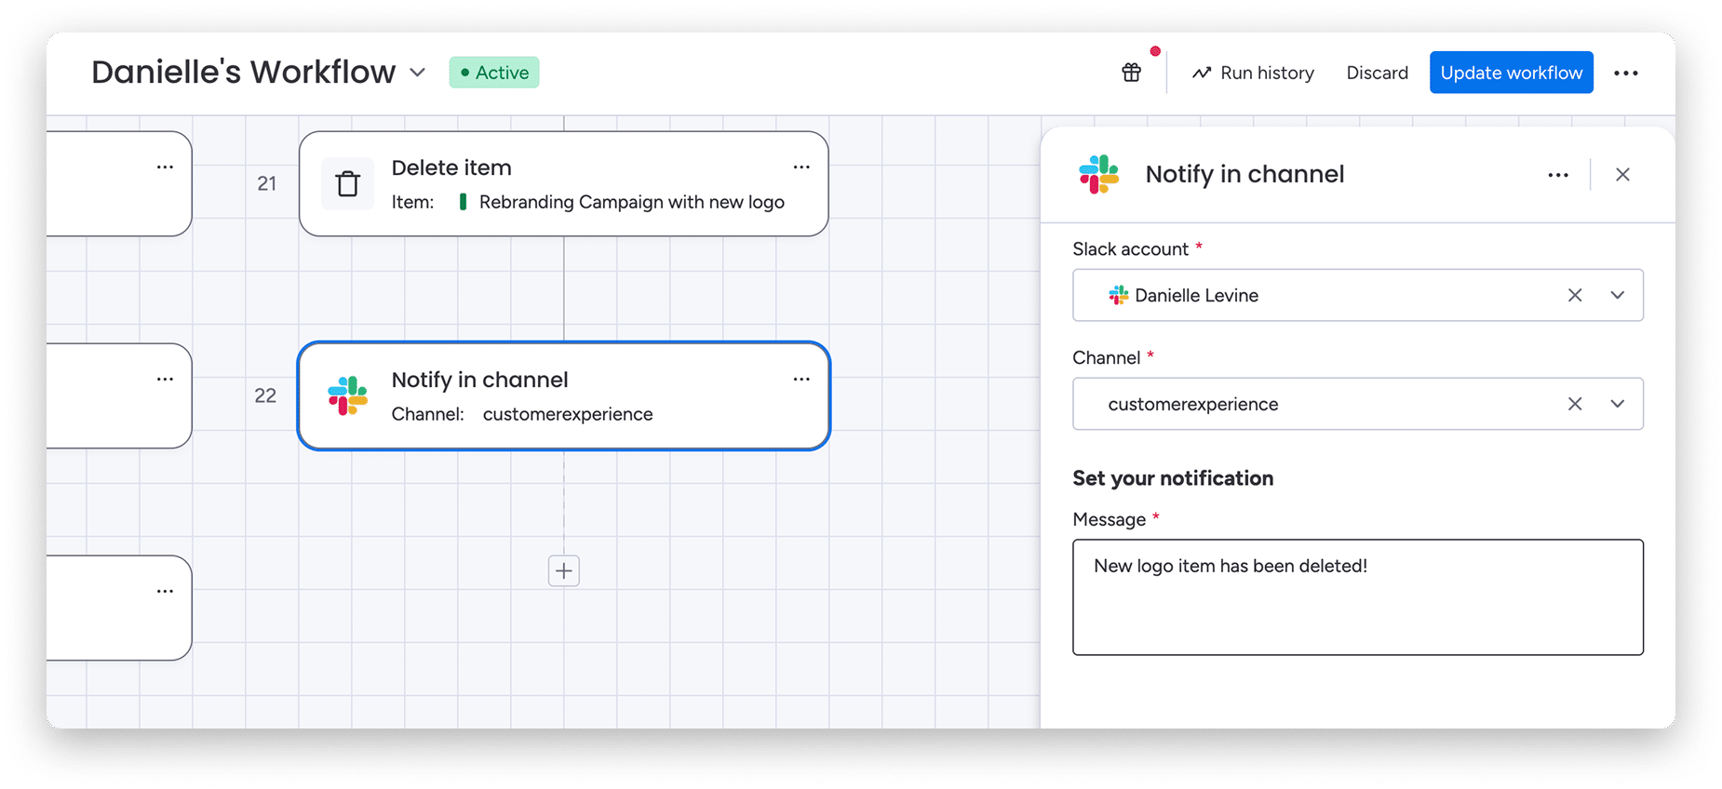Open the Notify in channel block options menu
This screenshot has height=789, width=1722.
pyautogui.click(x=801, y=380)
